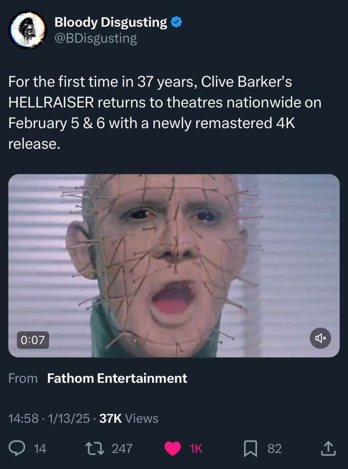Toggle the pink heart like icon
348x469 pixels.
click(x=173, y=448)
